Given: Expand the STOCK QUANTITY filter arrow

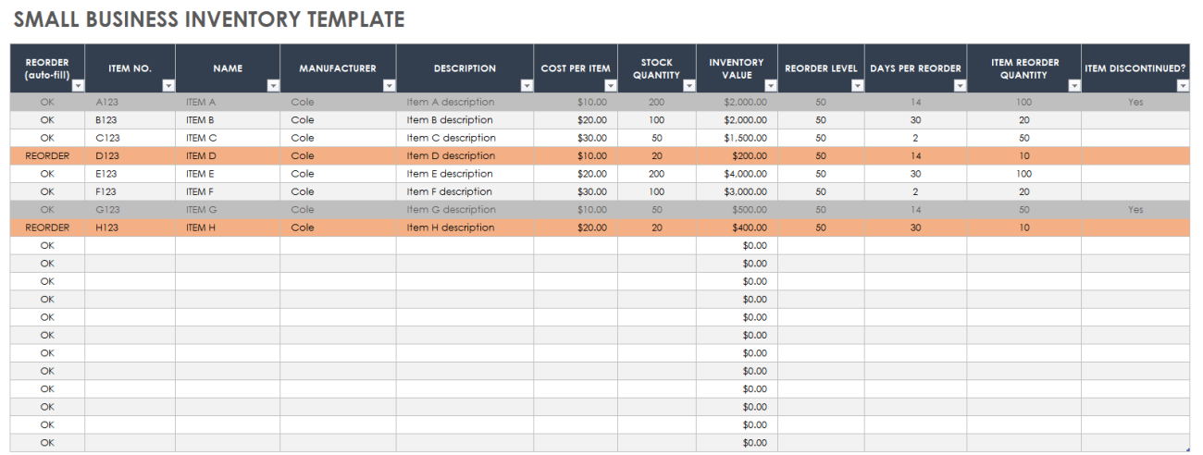Looking at the screenshot, I should pos(688,85).
